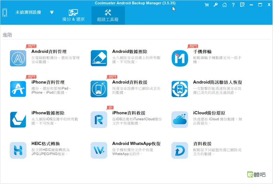
Task: Click the iPhone資料管理 title text
Action: pyautogui.click(x=48, y=82)
